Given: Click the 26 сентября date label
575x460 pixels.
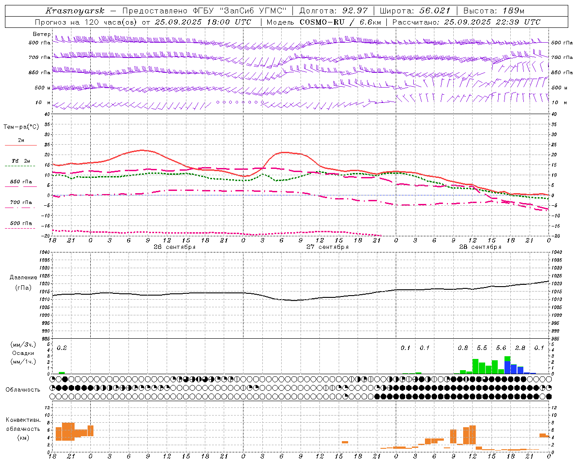Looking at the screenshot, I should point(174,247).
